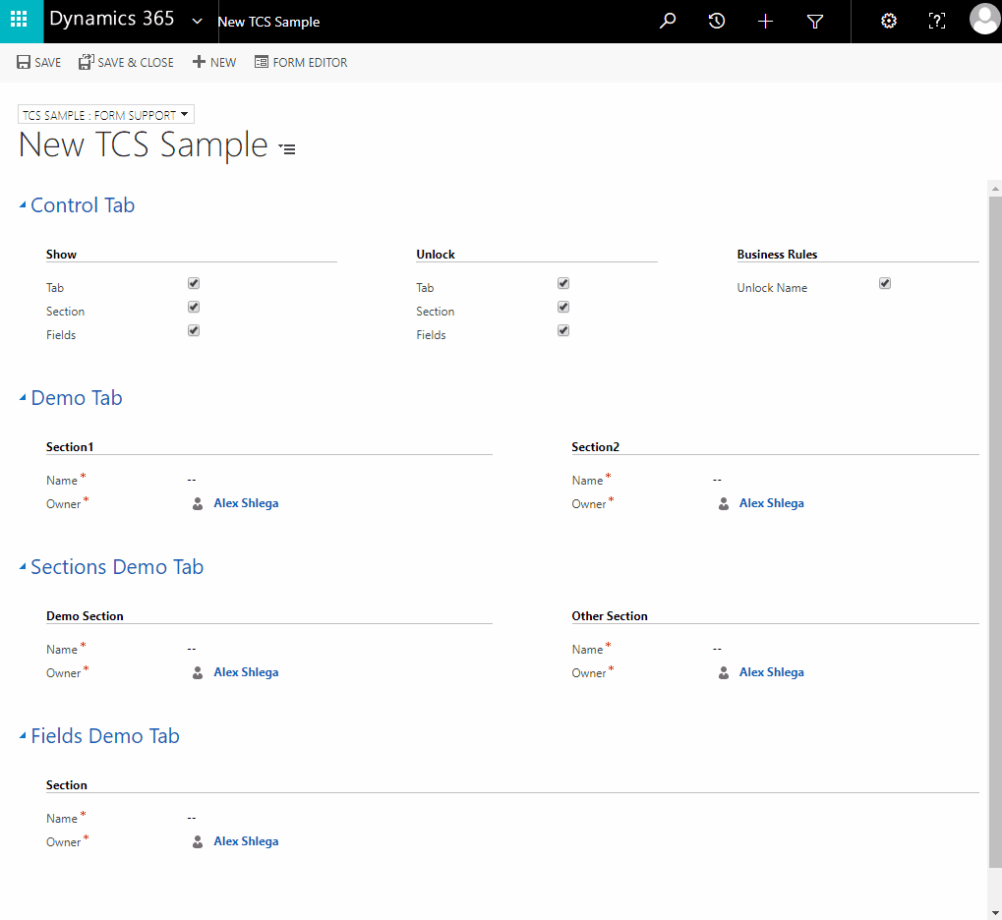Uncheck the Unlock Fields checkbox
Screen dimensions: 1002x920
pyautogui.click(x=563, y=330)
